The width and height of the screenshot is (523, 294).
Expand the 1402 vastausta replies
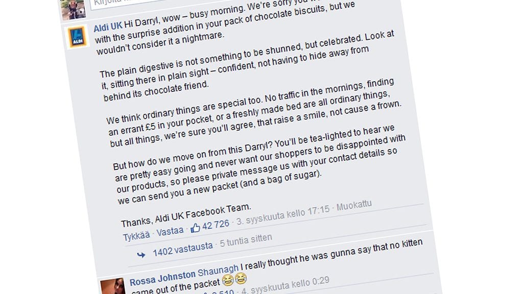click(182, 249)
